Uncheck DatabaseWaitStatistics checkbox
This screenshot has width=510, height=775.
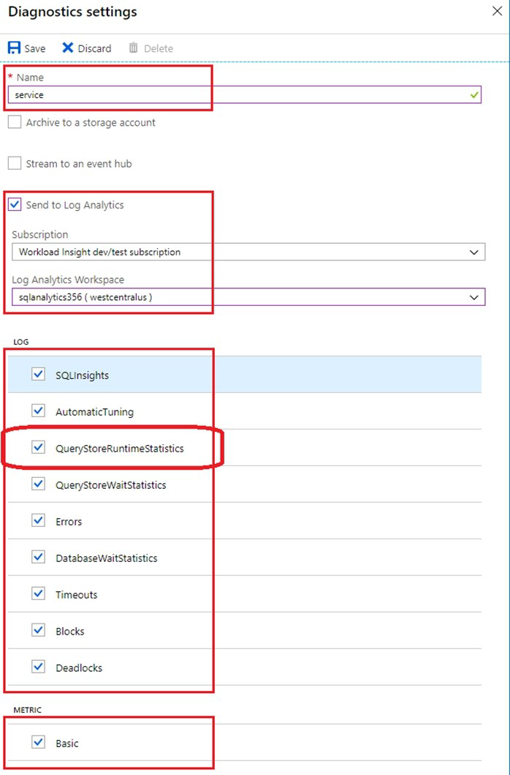pyautogui.click(x=39, y=558)
